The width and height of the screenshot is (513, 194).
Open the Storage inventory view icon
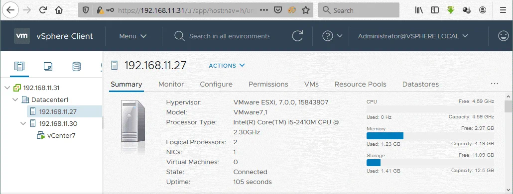coord(77,67)
